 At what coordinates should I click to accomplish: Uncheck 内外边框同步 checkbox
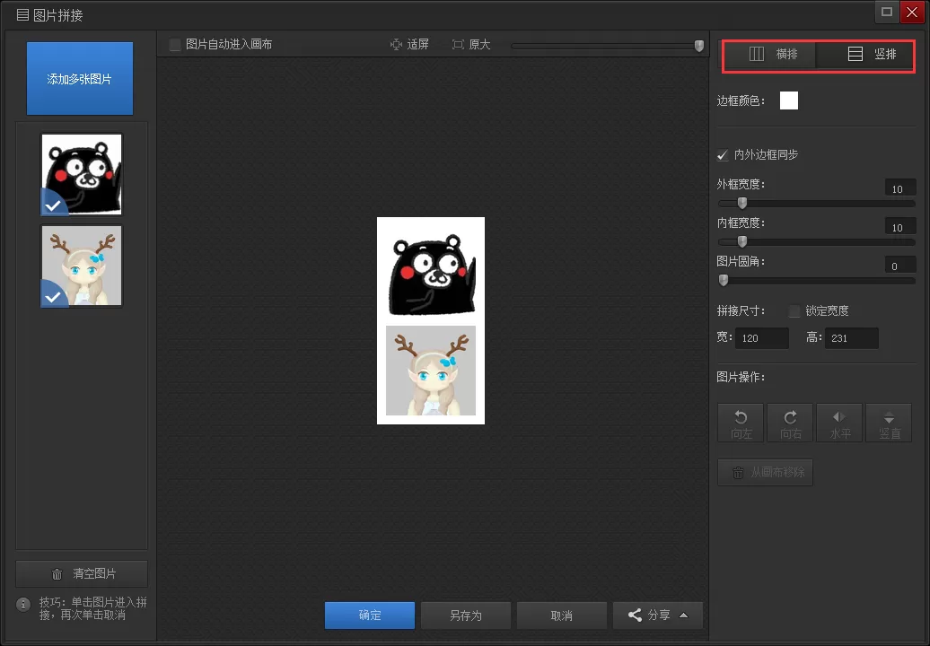coord(723,155)
